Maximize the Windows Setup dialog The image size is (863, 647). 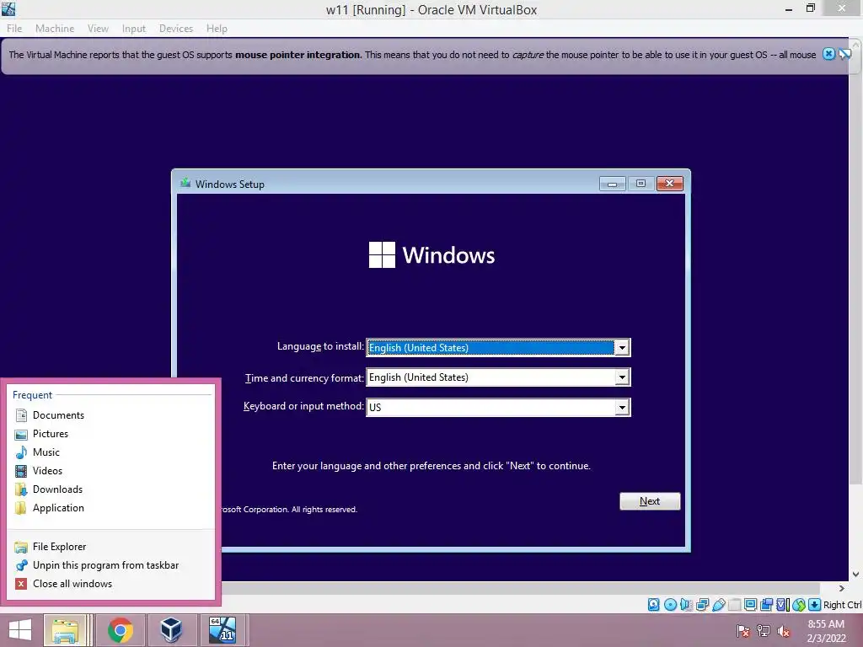coord(641,184)
